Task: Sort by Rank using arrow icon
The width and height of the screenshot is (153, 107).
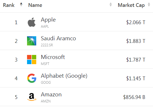Action: coord(21,5)
